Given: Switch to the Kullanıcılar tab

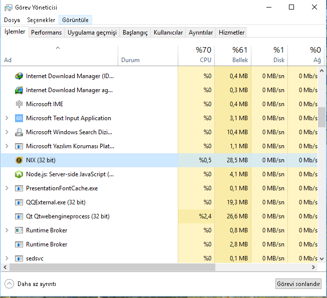Looking at the screenshot, I should [168, 33].
